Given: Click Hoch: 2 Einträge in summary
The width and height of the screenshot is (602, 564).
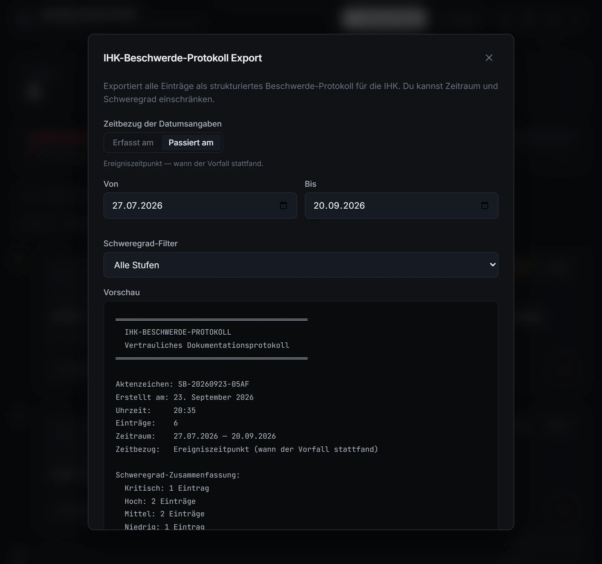Looking at the screenshot, I should pyautogui.click(x=160, y=502).
